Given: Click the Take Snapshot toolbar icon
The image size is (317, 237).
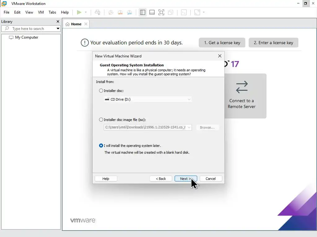Looking at the screenshot, I should [x=111, y=12].
